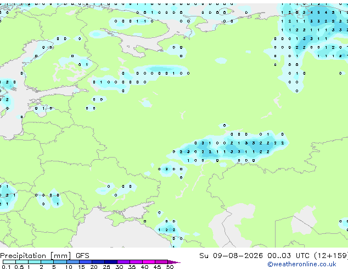Click the above-50 mm legend arrow tip
348x269 pixels.
coord(174,262)
